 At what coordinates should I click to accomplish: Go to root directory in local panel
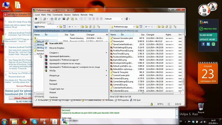[86, 27]
